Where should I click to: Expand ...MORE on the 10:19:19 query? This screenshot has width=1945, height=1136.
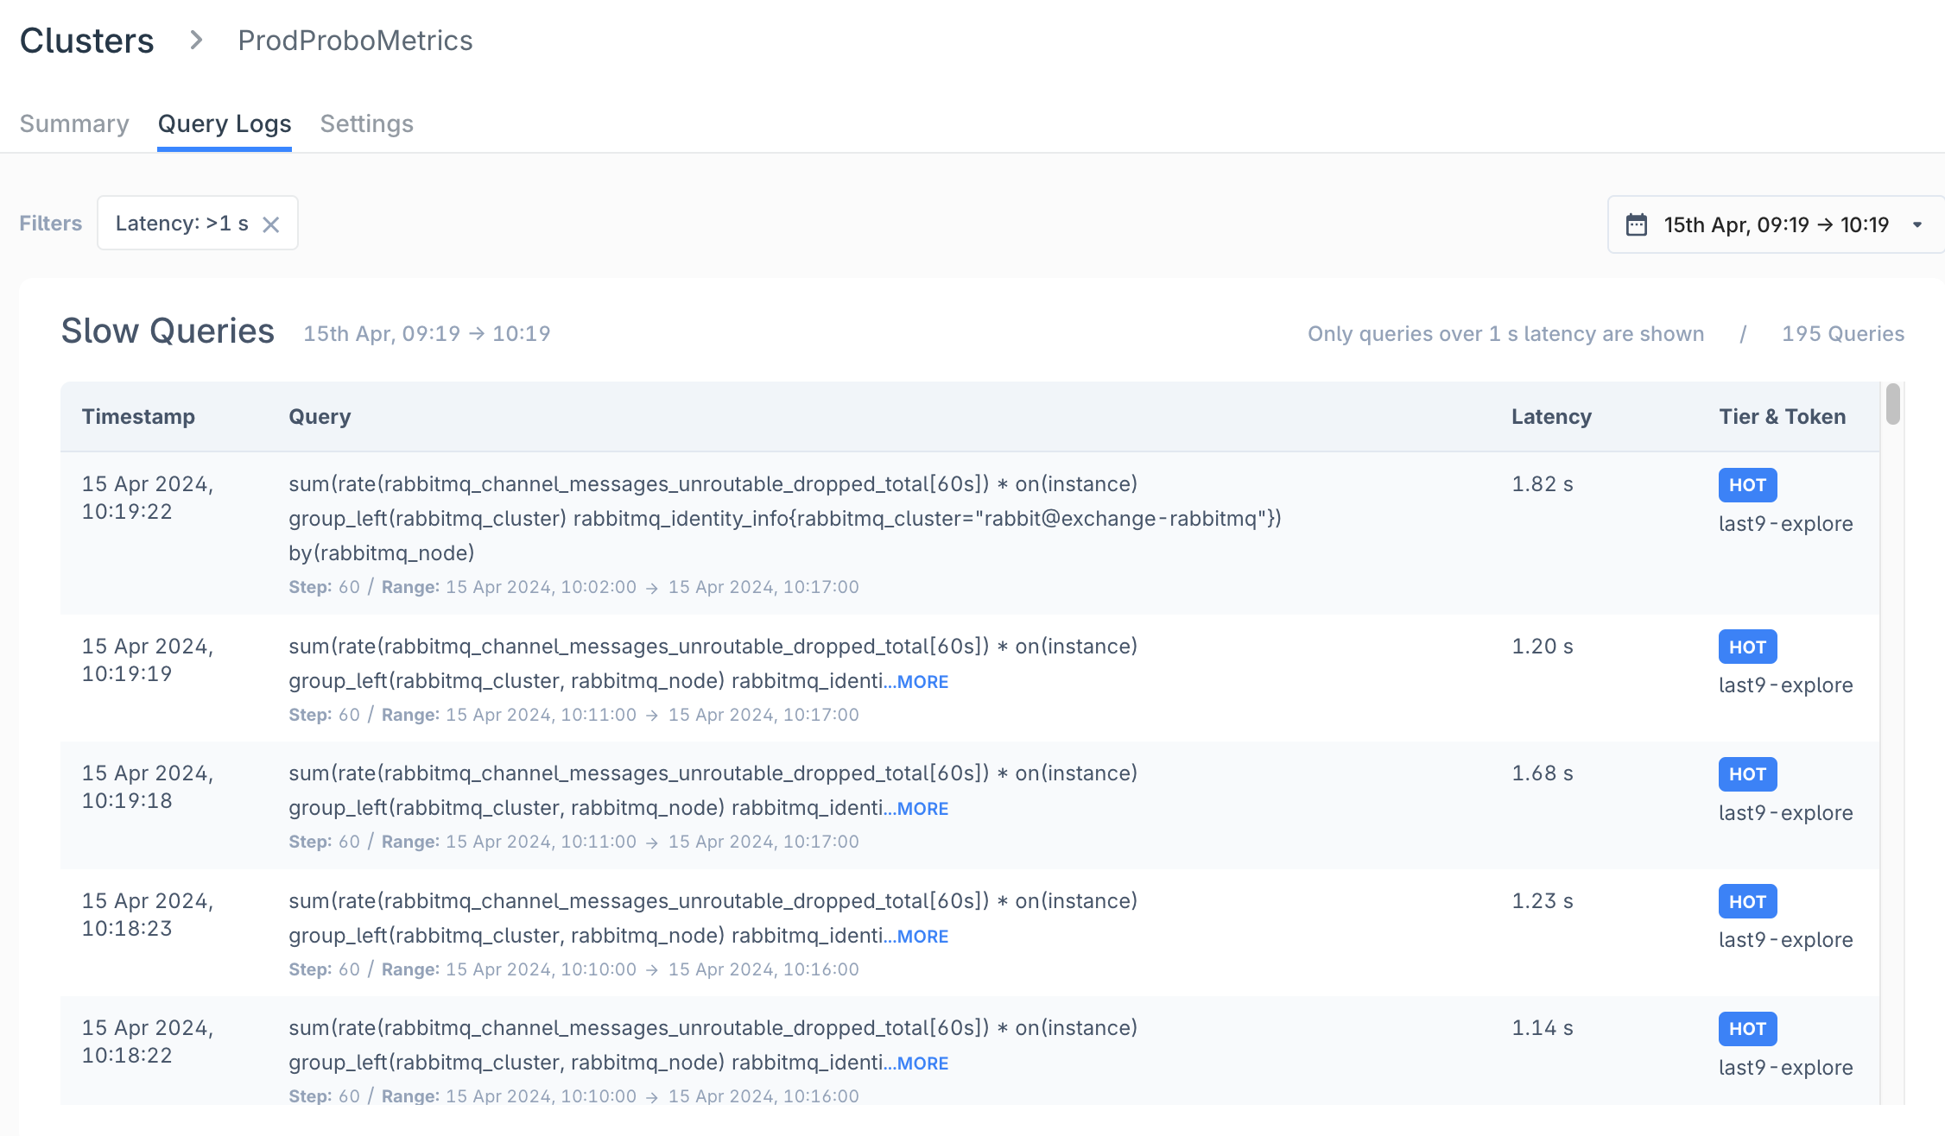(x=915, y=682)
